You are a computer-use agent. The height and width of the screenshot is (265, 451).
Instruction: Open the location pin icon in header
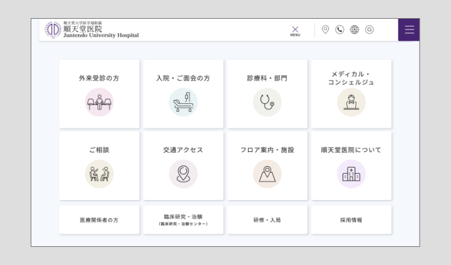click(x=325, y=29)
